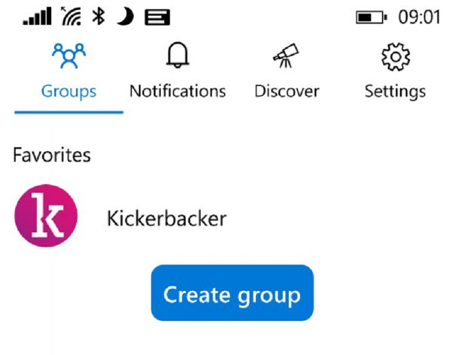Tap the cellular signal strength icon
461x355 pixels.
click(x=37, y=17)
